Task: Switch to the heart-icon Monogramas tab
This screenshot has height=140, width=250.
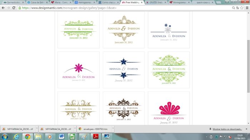Action: click(180, 2)
